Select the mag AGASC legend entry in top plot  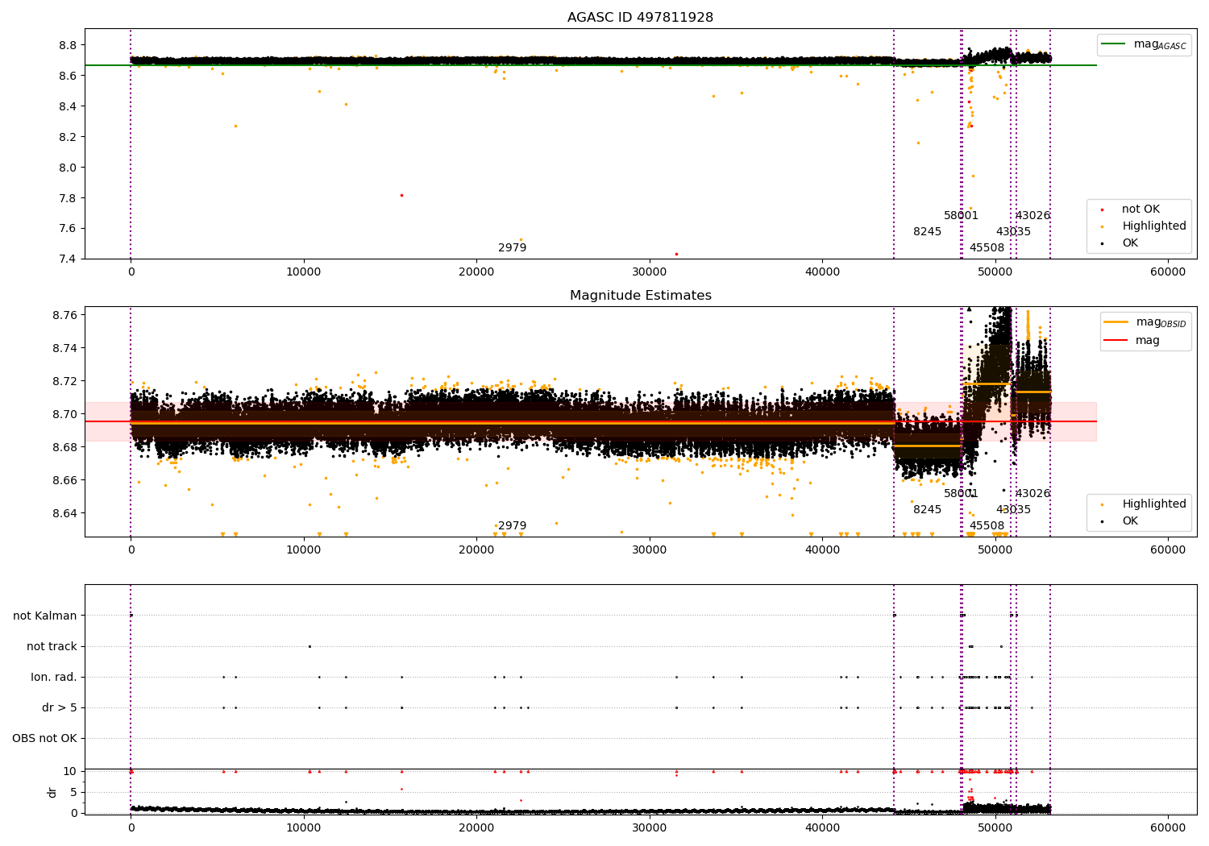pos(1143,44)
